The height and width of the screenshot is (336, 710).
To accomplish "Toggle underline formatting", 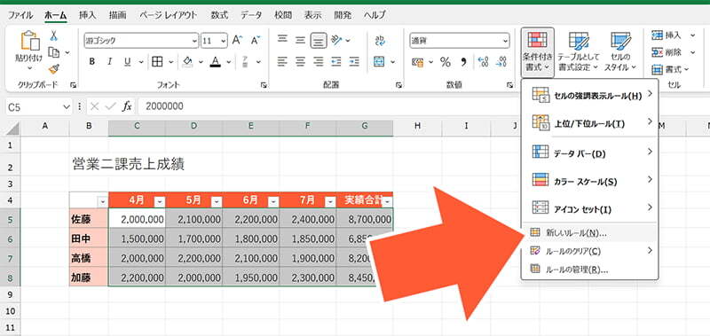I will (x=127, y=62).
